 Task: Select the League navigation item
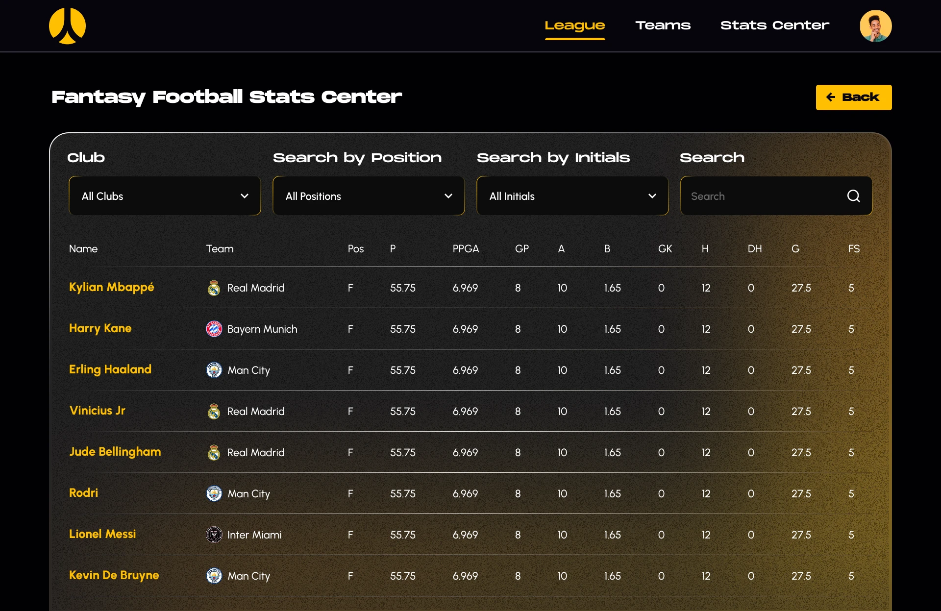tap(575, 25)
